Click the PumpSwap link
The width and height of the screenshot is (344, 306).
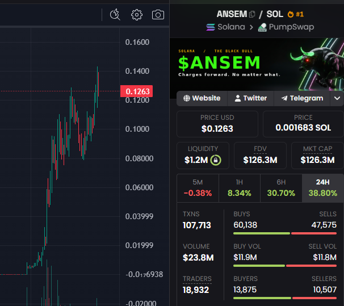point(291,27)
